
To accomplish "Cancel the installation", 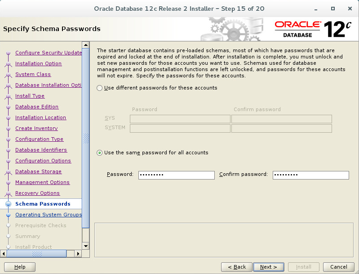I will coord(339,267).
